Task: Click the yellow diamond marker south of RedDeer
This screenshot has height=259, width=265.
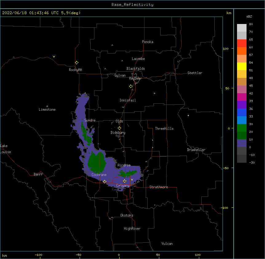Action: (x=131, y=86)
